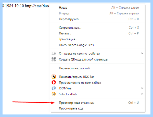Click the Ctrl + S shortcut label
This screenshot has width=153, height=117.
134,28
